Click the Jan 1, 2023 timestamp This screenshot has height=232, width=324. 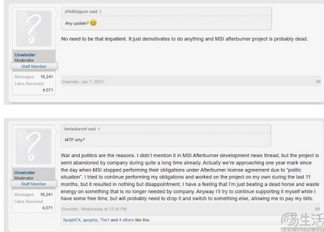pyautogui.click(x=92, y=82)
